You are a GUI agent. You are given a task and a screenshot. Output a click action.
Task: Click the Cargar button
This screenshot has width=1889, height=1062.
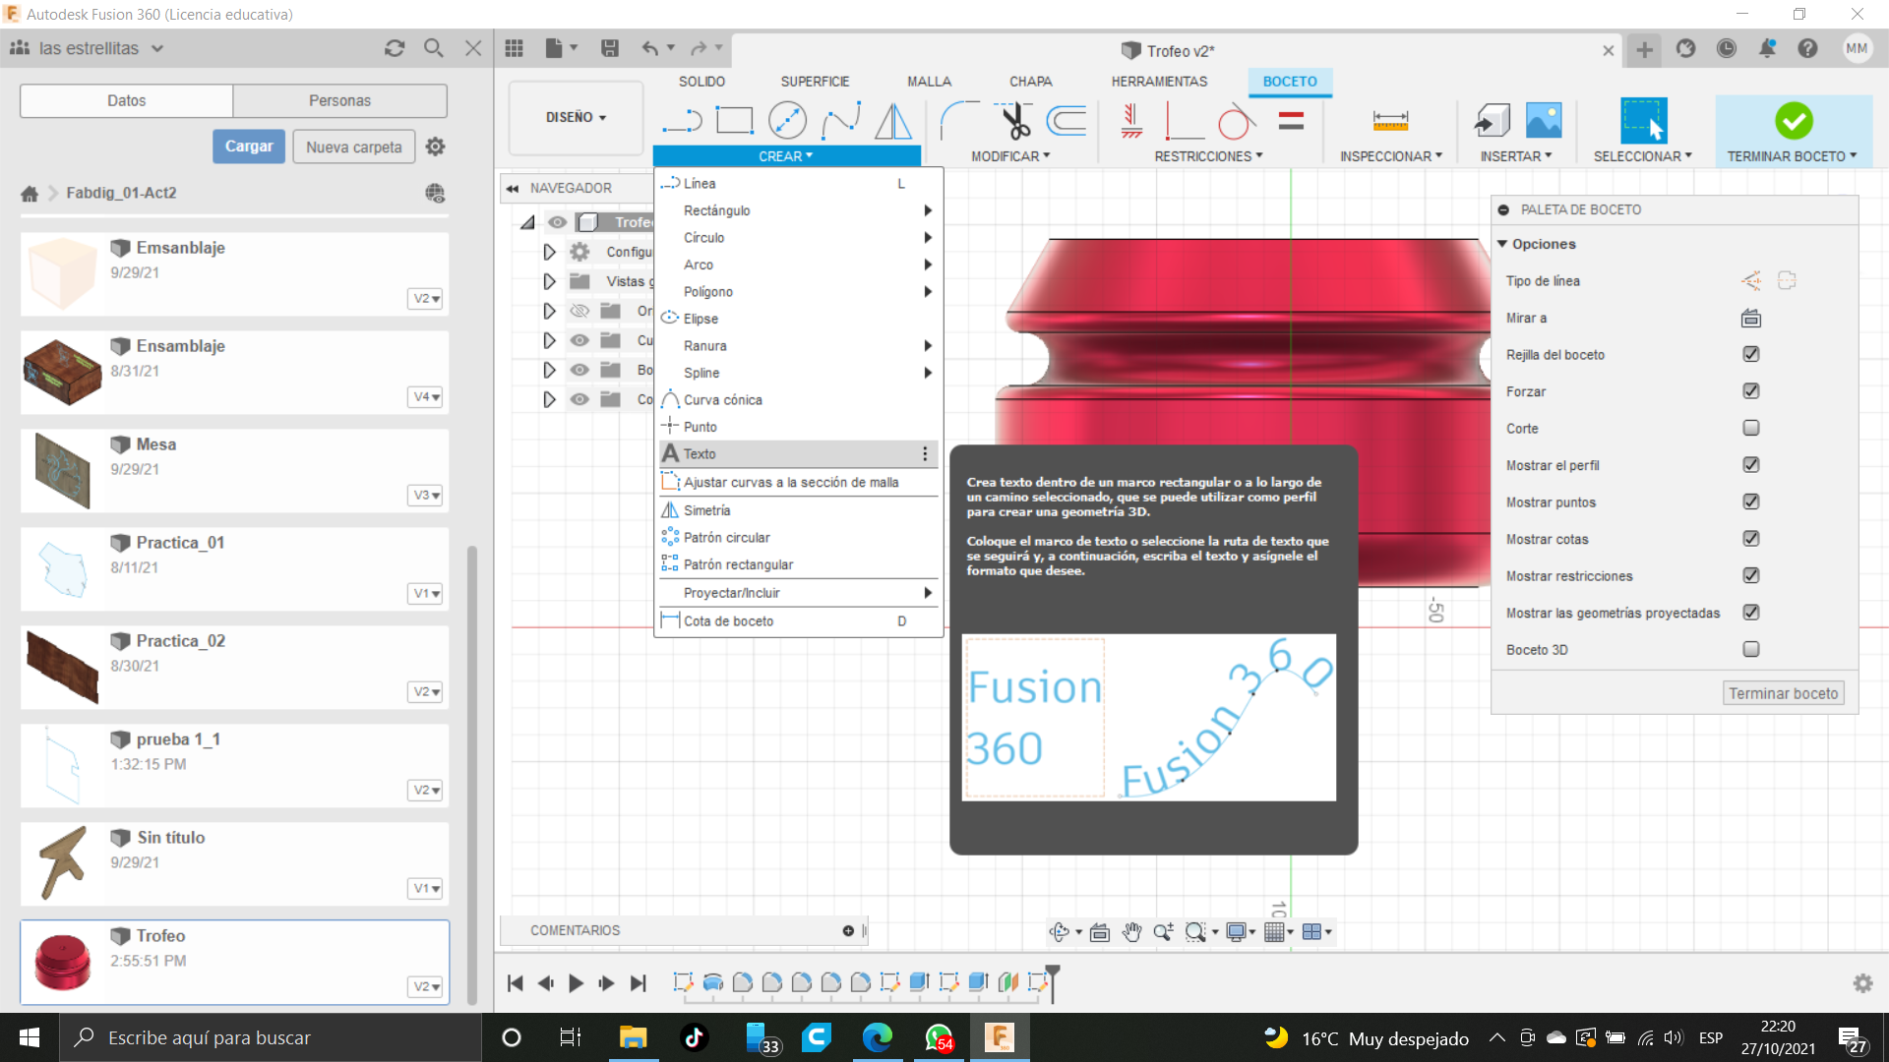[249, 147]
